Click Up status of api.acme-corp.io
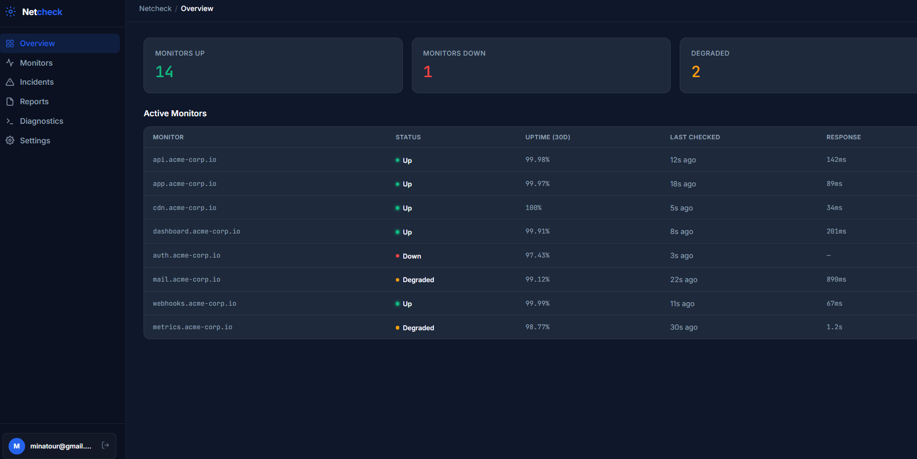This screenshot has width=917, height=459. click(404, 160)
